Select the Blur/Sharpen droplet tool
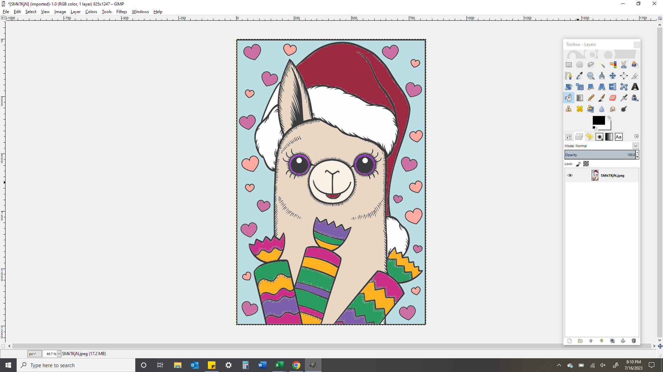This screenshot has width=663, height=372. point(602,109)
